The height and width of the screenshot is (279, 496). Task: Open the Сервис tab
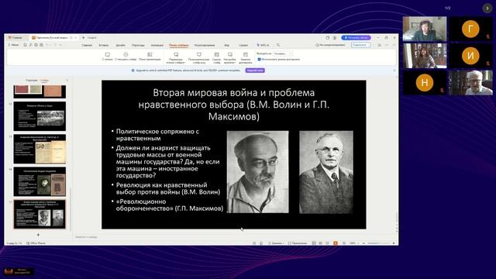pos(243,45)
